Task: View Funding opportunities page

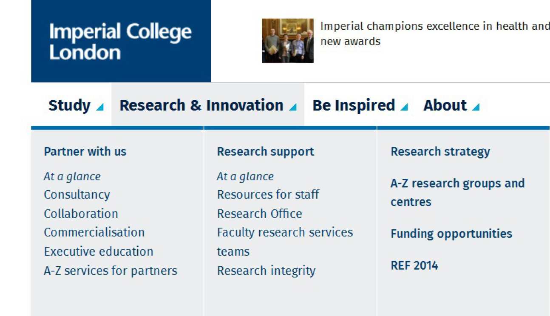Action: coord(451,234)
